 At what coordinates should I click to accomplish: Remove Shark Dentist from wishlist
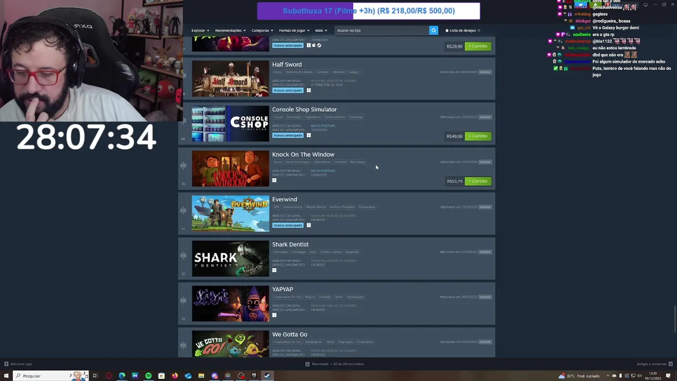(485, 252)
